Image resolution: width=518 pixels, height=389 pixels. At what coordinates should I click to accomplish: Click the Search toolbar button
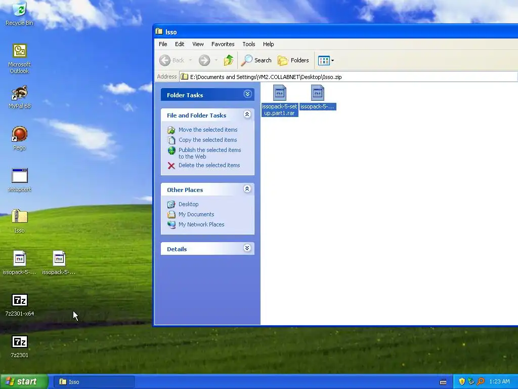(256, 60)
